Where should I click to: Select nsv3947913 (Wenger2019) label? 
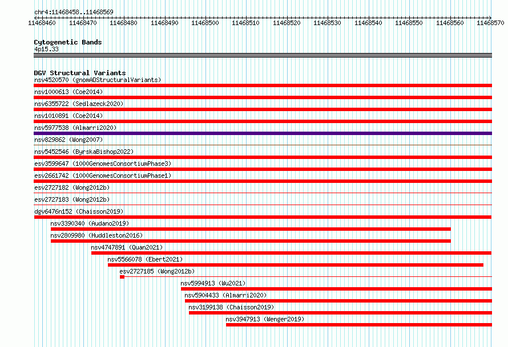pos(265,319)
